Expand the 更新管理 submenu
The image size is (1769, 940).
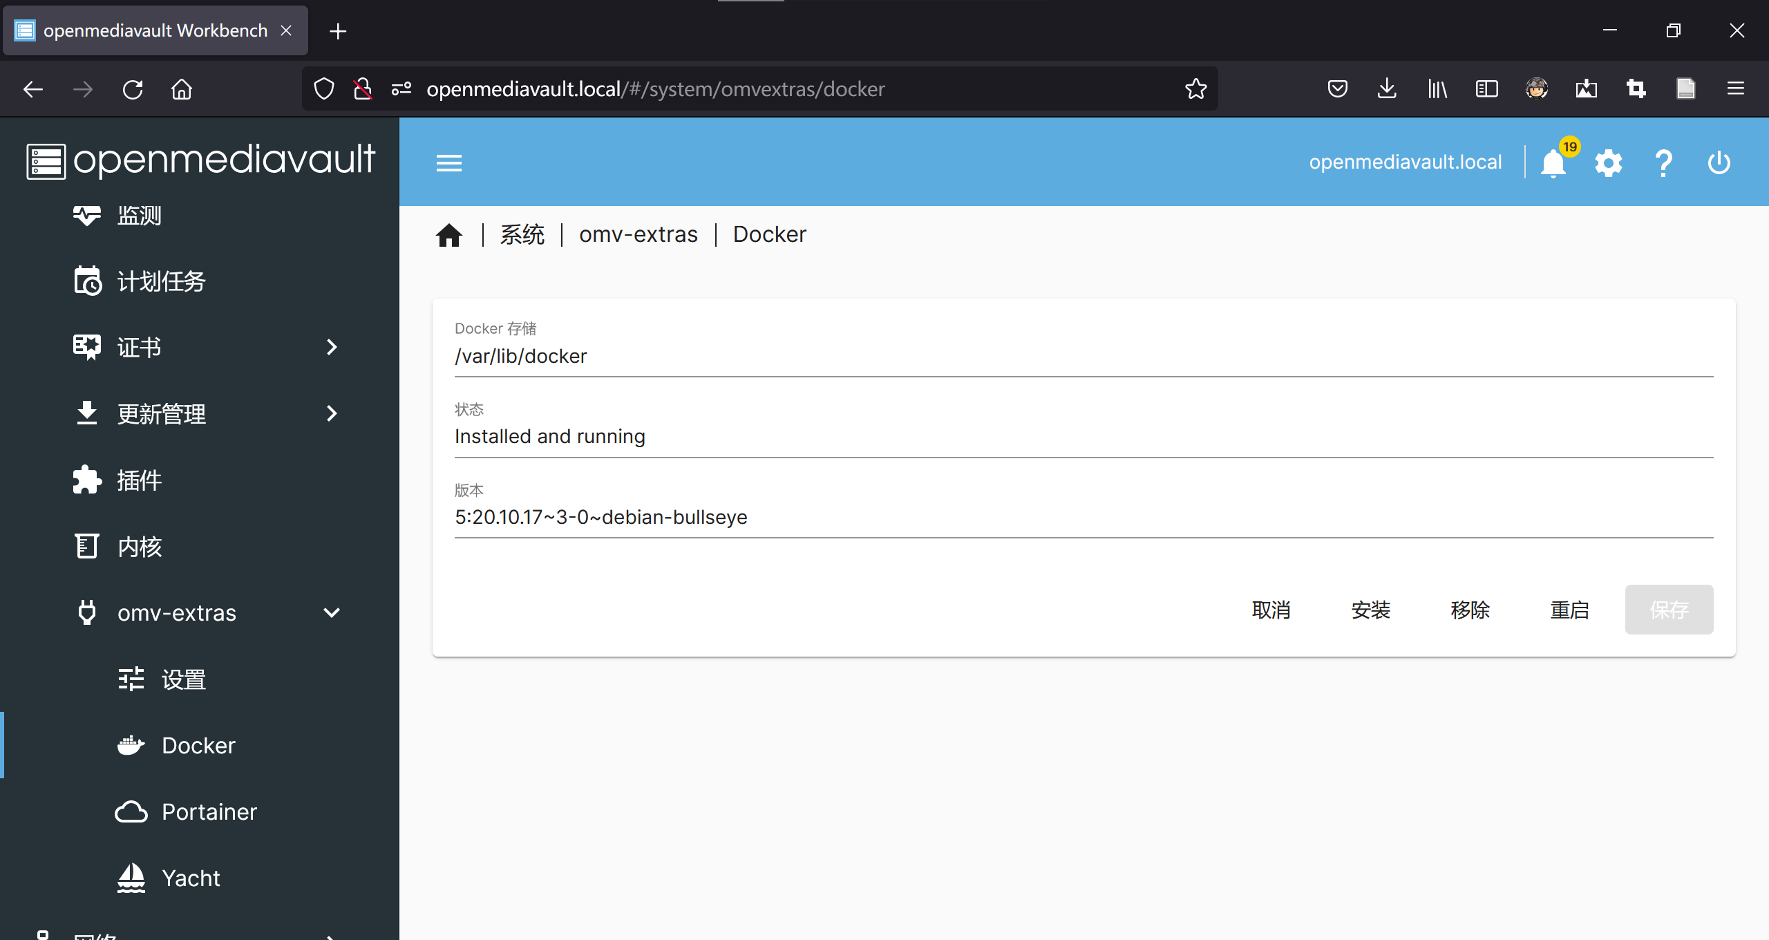(332, 413)
